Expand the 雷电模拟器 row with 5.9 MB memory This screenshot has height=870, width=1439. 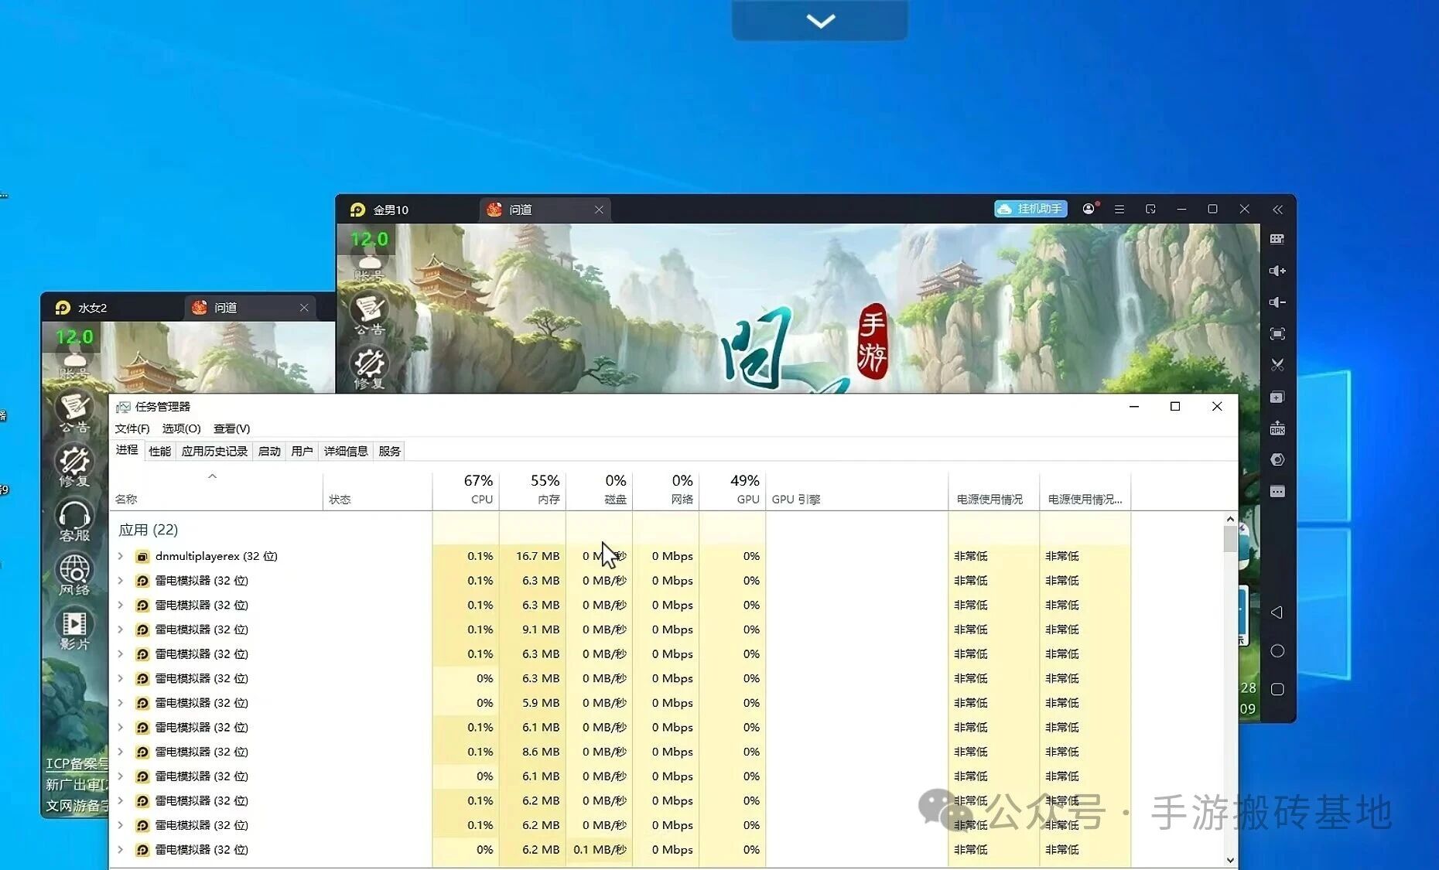point(121,703)
